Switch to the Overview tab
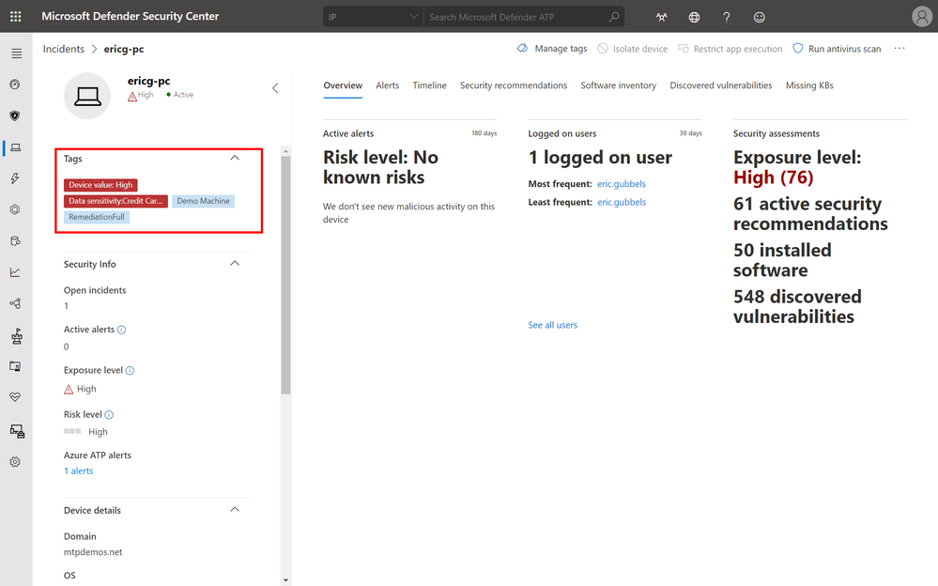Screen dimensions: 938x586 click(x=343, y=85)
